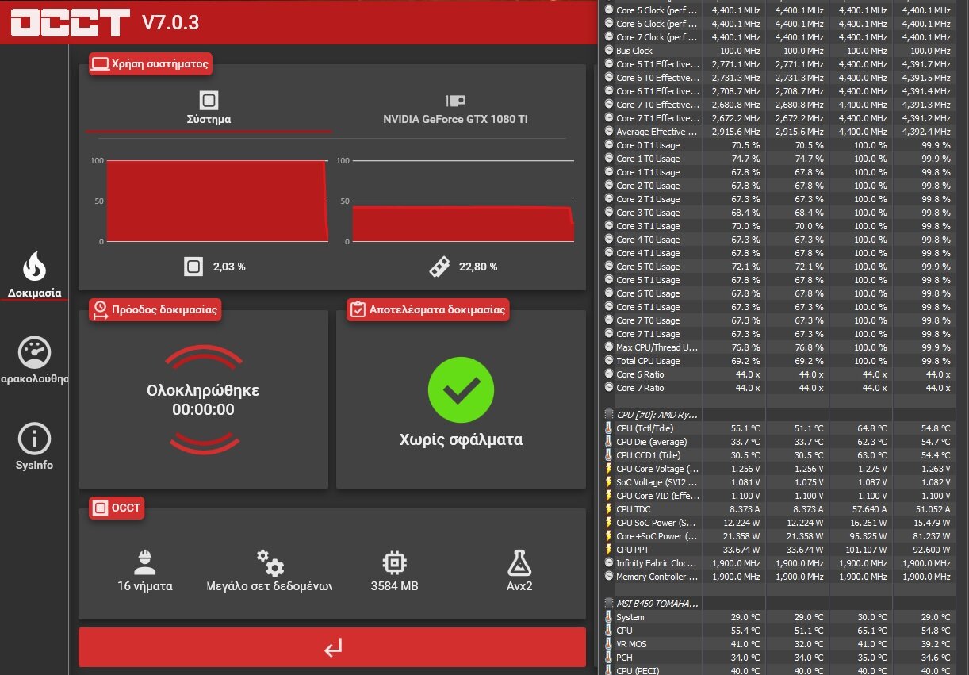Open the SysInfo info icon

(x=34, y=439)
